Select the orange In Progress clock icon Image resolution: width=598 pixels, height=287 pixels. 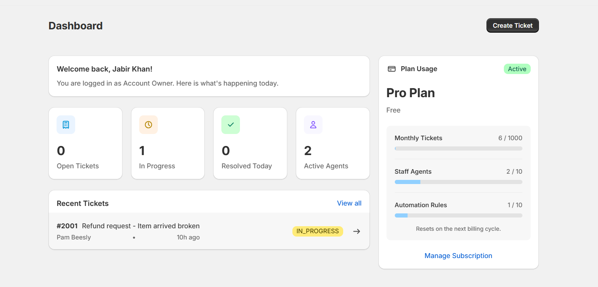pos(148,124)
